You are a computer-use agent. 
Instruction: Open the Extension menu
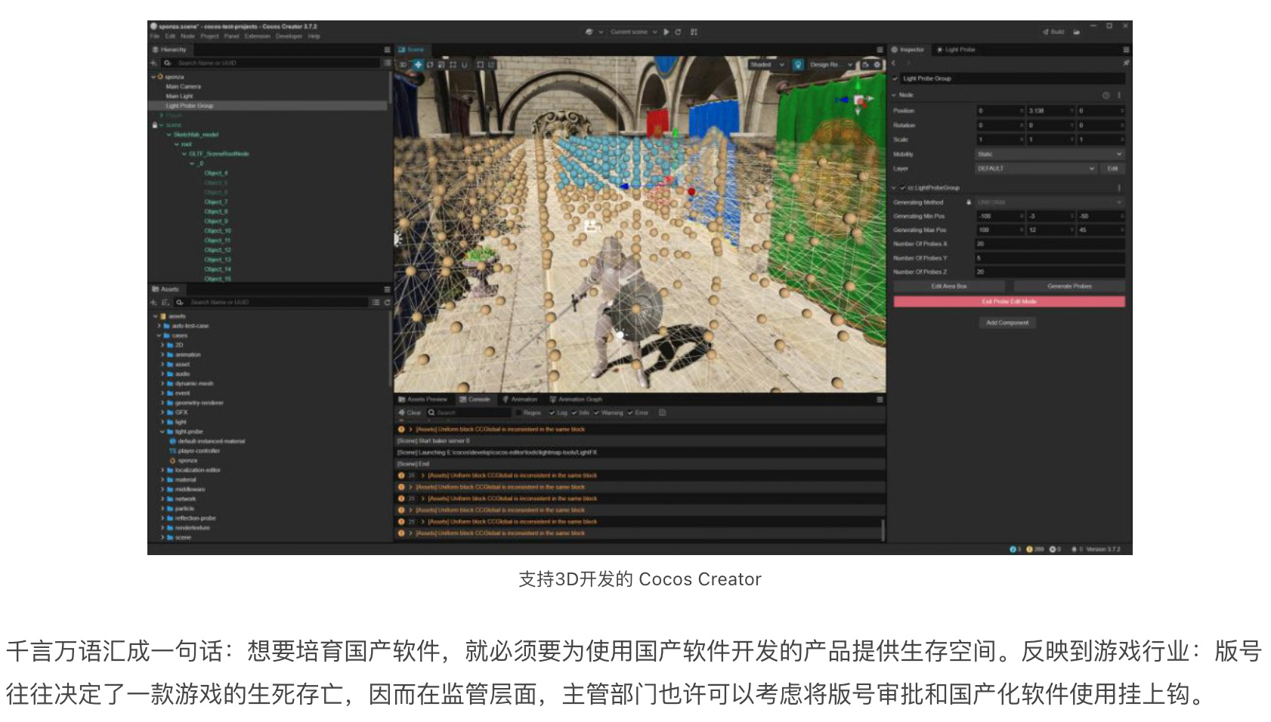pyautogui.click(x=257, y=36)
